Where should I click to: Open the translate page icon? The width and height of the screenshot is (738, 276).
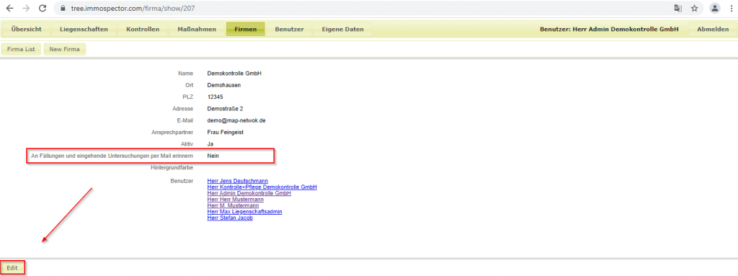(x=677, y=8)
